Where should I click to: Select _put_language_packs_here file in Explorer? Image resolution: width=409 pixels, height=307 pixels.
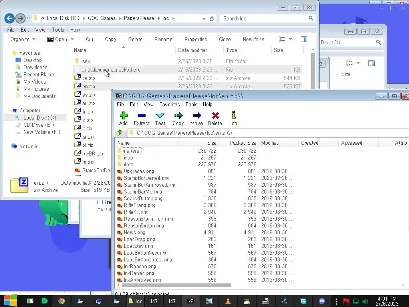click(111, 70)
